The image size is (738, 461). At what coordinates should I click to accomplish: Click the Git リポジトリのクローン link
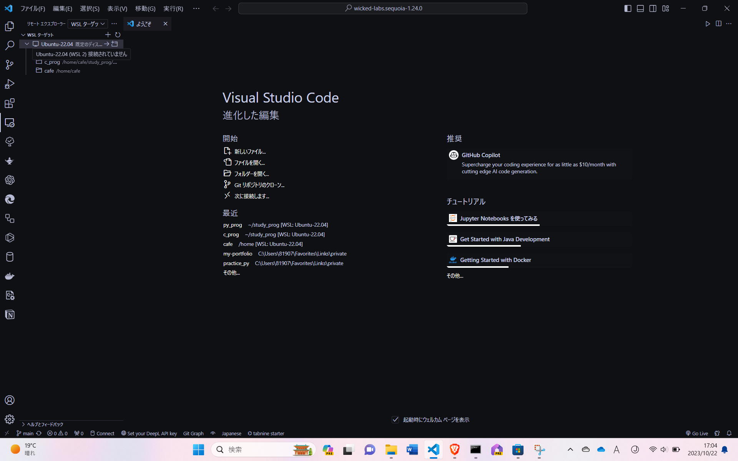coord(259,185)
